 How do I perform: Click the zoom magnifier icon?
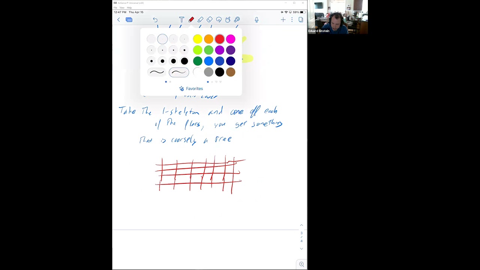point(301,264)
